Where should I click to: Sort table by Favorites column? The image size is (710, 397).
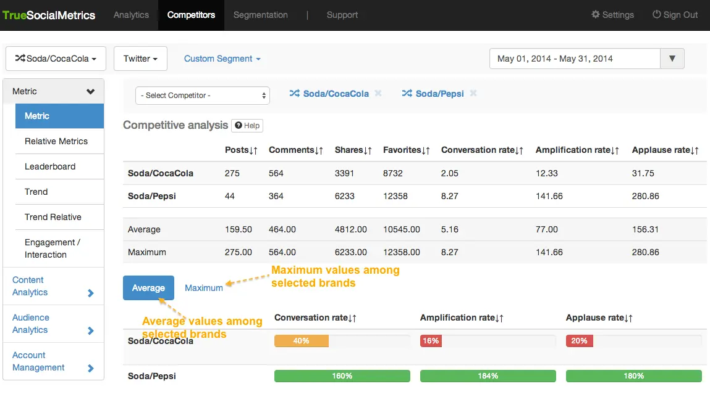pos(407,150)
